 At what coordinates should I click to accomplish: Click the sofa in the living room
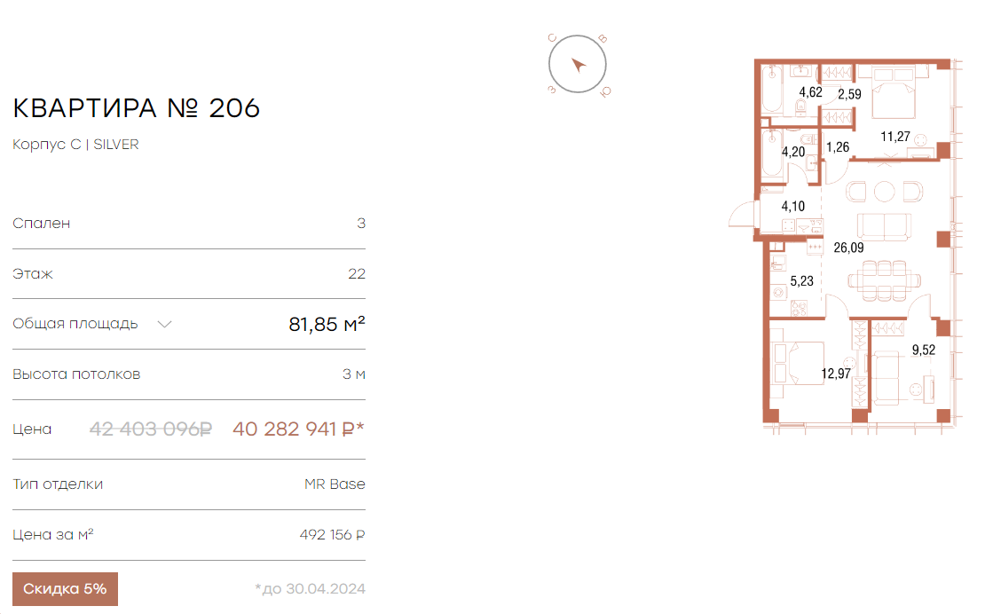883,225
